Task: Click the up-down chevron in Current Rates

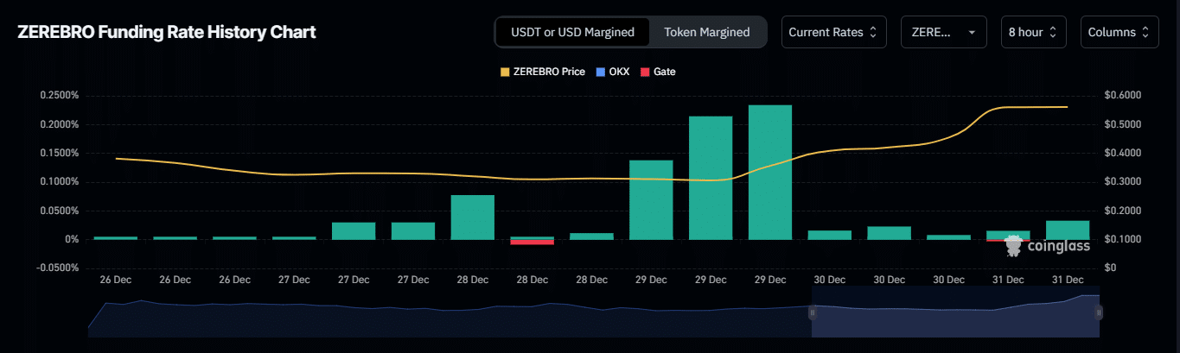Action: coord(873,32)
